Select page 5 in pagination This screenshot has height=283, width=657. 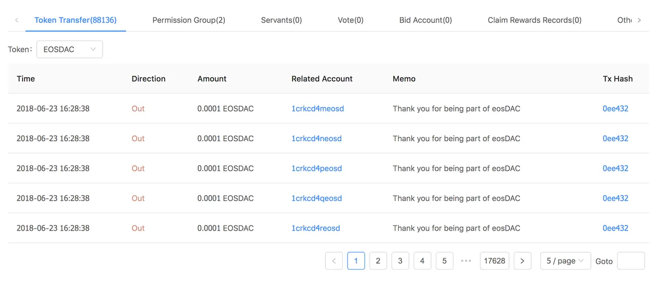coord(445,261)
